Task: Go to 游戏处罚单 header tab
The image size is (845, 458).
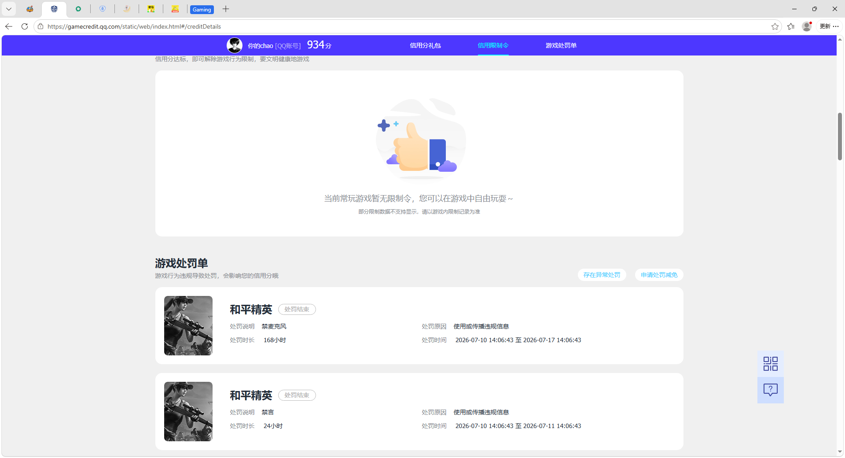Action: [x=561, y=45]
